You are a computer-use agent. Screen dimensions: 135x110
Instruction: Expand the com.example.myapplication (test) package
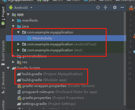tap(18, 50)
